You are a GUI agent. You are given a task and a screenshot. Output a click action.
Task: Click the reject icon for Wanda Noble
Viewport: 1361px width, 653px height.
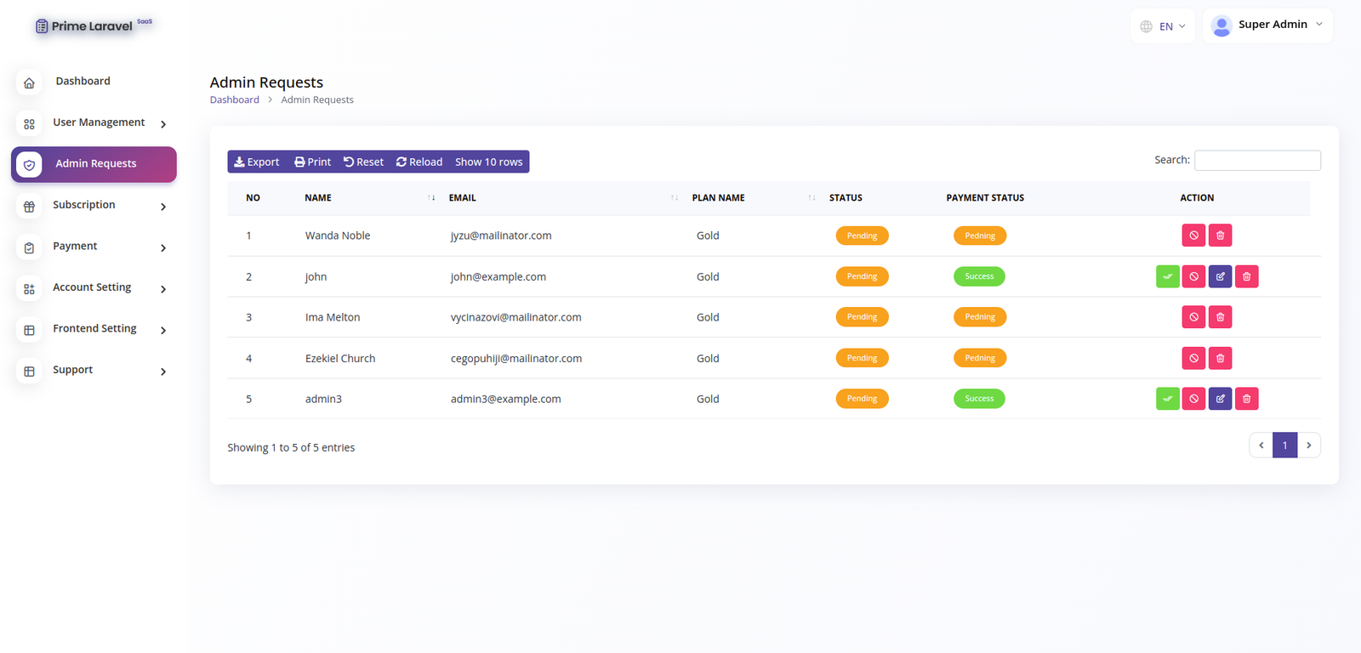tap(1193, 236)
